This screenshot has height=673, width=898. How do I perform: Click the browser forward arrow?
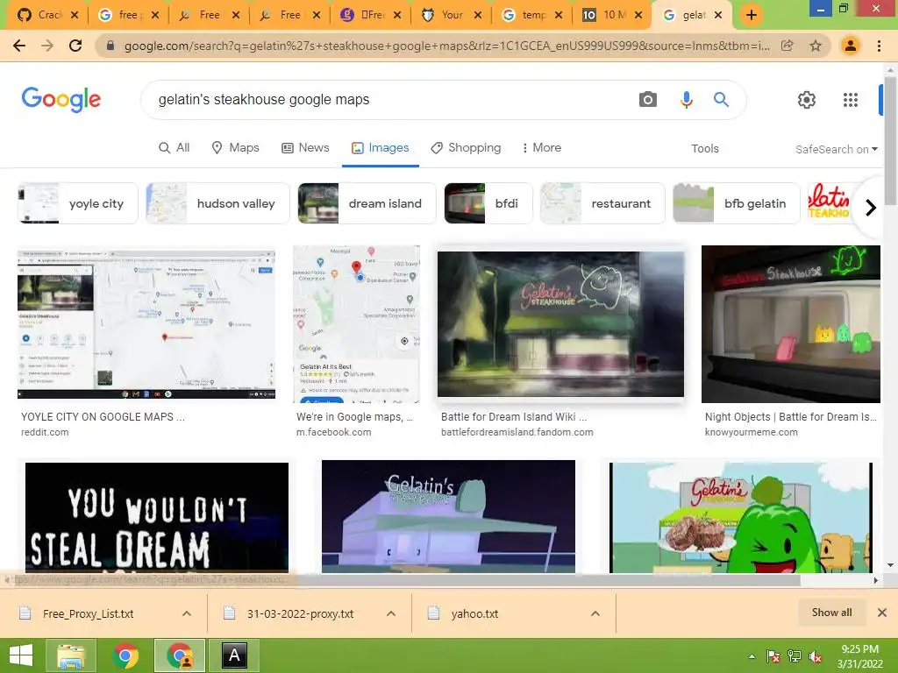click(47, 46)
